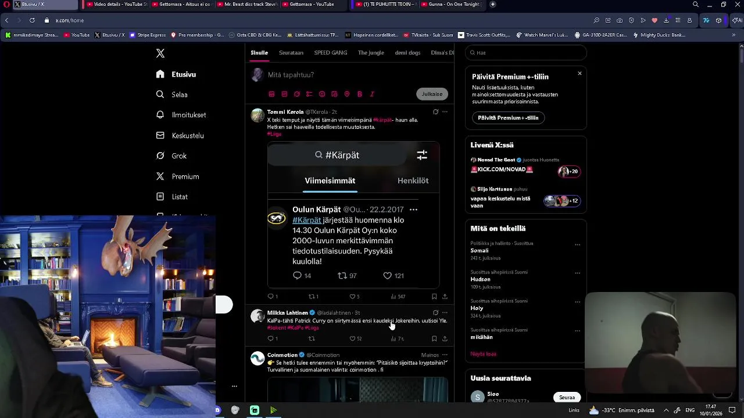The width and height of the screenshot is (744, 418).
Task: Reload the page in browser toolbar
Action: pos(32,20)
